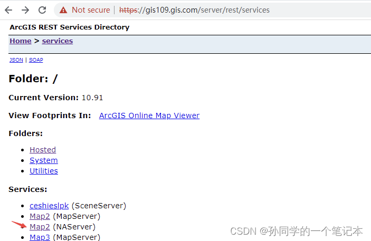Open the Map2 NAServer service

[x=40, y=227]
